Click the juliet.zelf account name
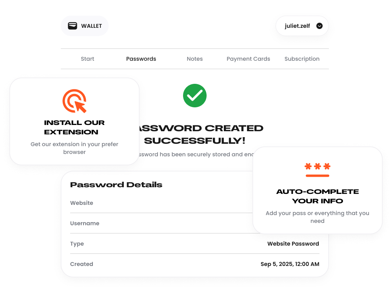Viewport: 392px width, 293px height. pos(298,26)
